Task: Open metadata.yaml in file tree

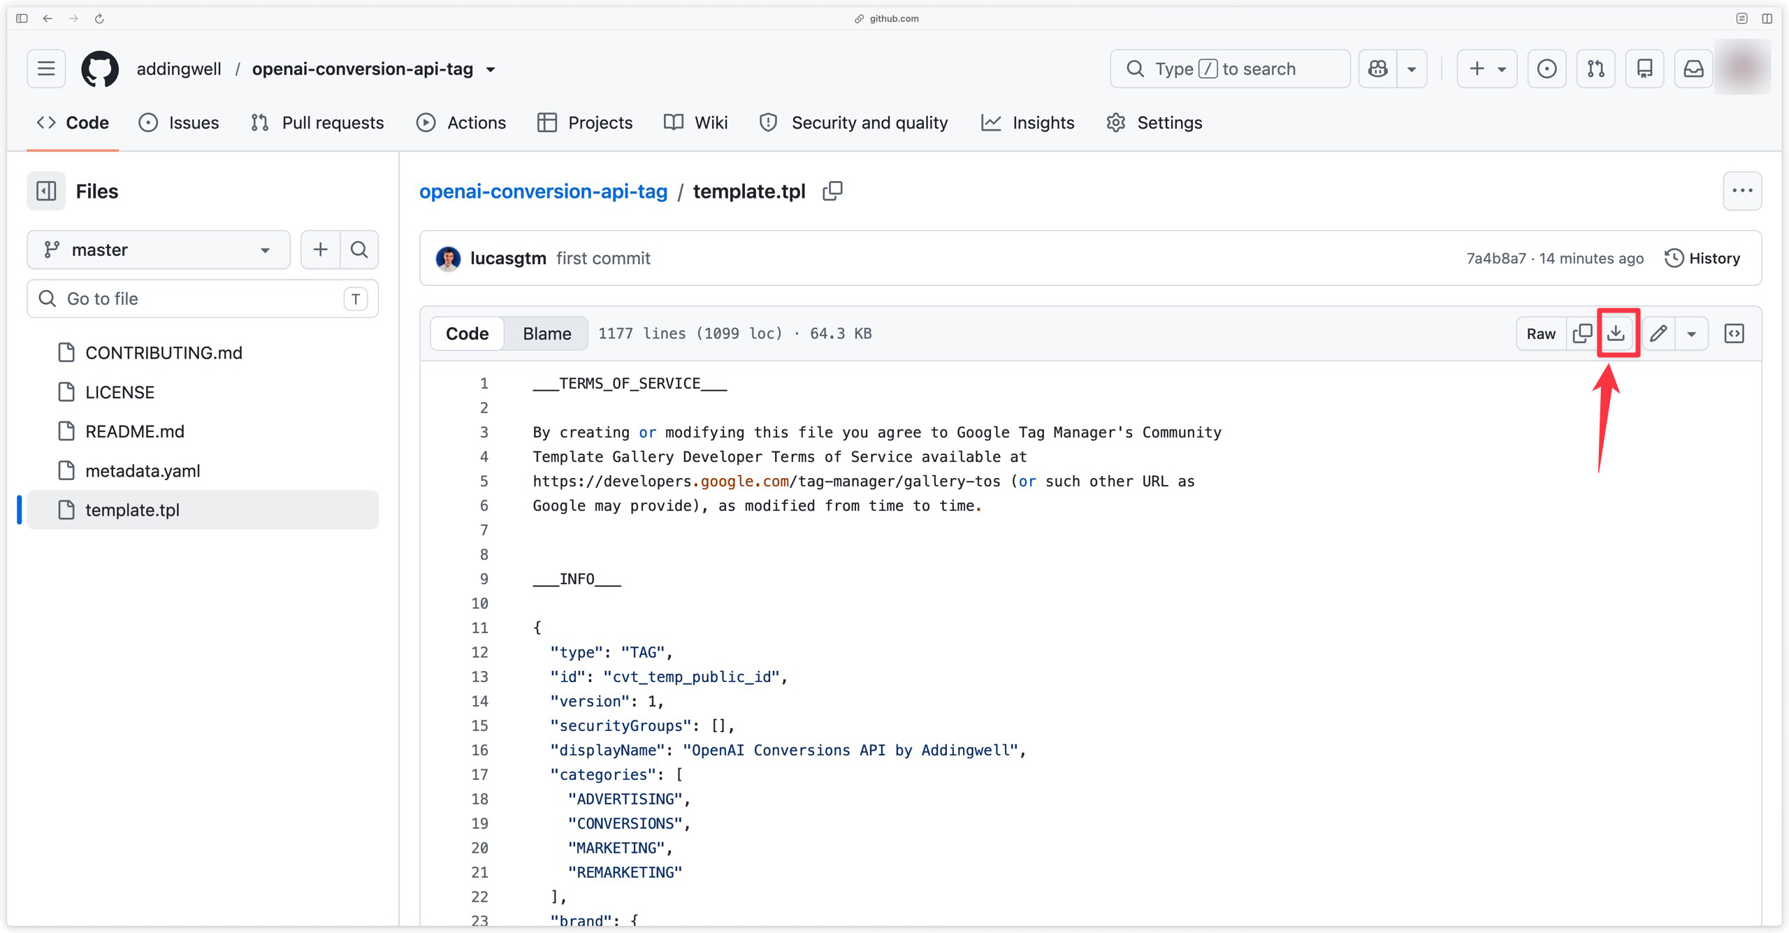Action: 203,470
